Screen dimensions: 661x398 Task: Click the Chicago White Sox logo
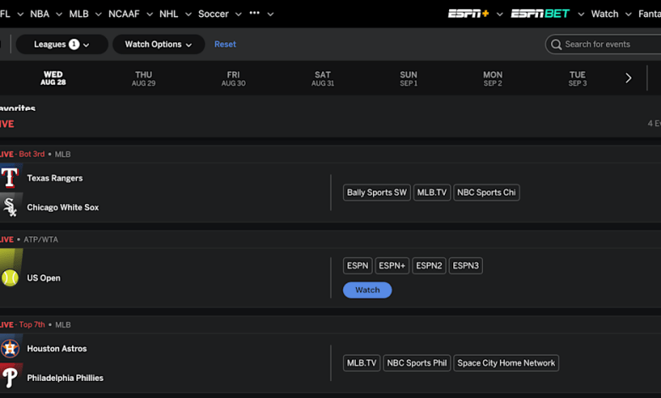[9, 207]
